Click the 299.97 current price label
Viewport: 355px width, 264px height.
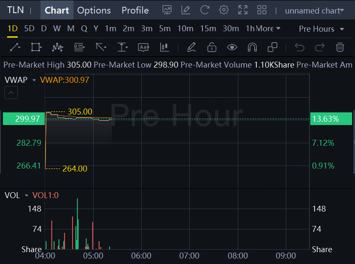24,119
